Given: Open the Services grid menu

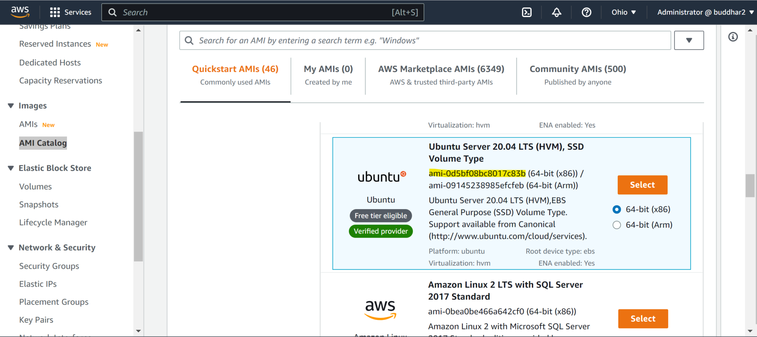Looking at the screenshot, I should click(70, 12).
